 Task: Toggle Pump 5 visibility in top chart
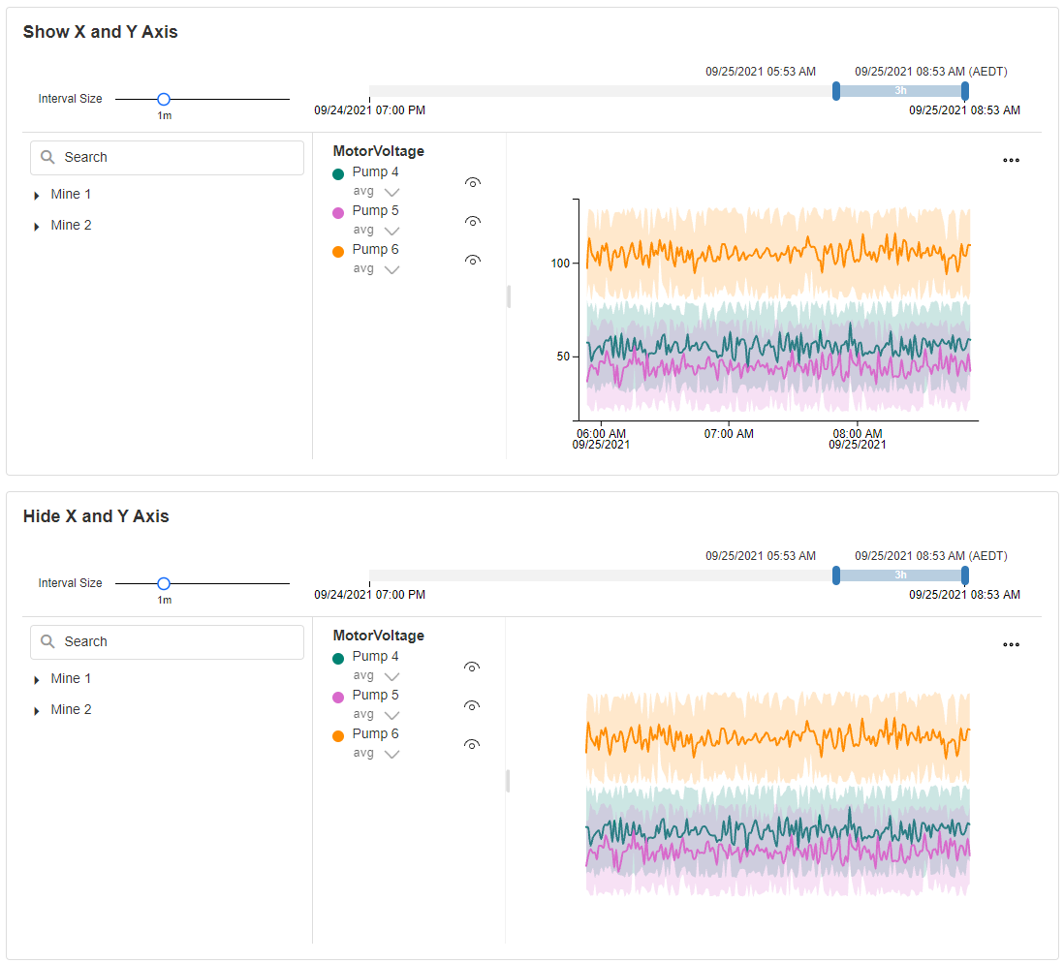(473, 221)
